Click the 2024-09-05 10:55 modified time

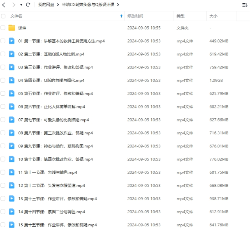click(x=144, y=28)
